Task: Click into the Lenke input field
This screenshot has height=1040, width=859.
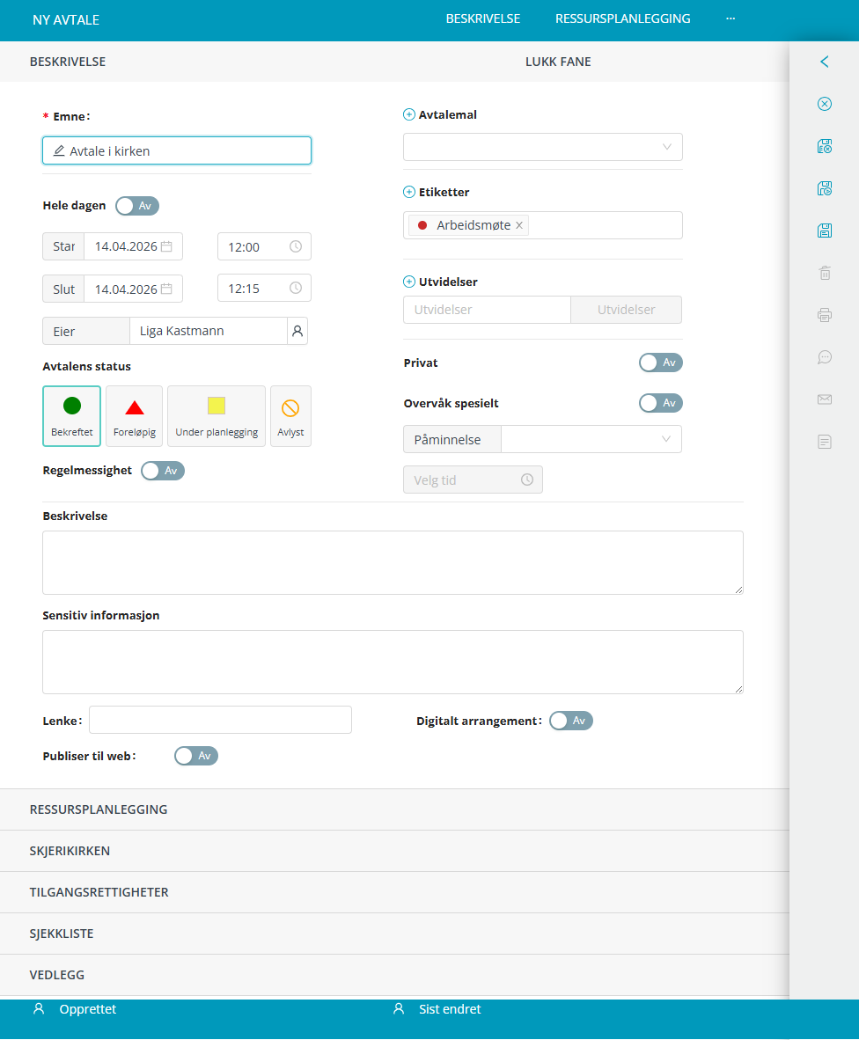Action: 220,720
